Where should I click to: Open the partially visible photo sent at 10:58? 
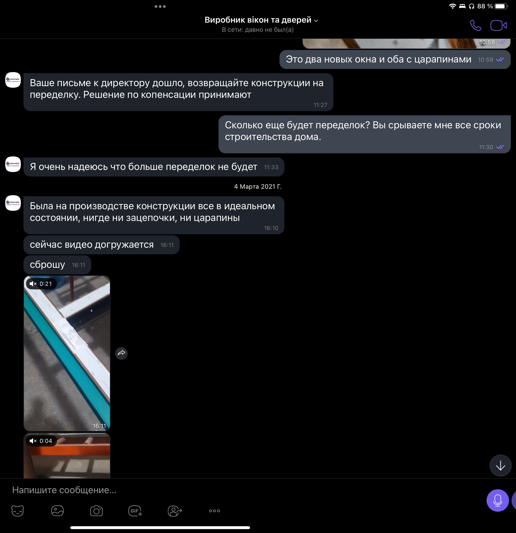[x=406, y=43]
